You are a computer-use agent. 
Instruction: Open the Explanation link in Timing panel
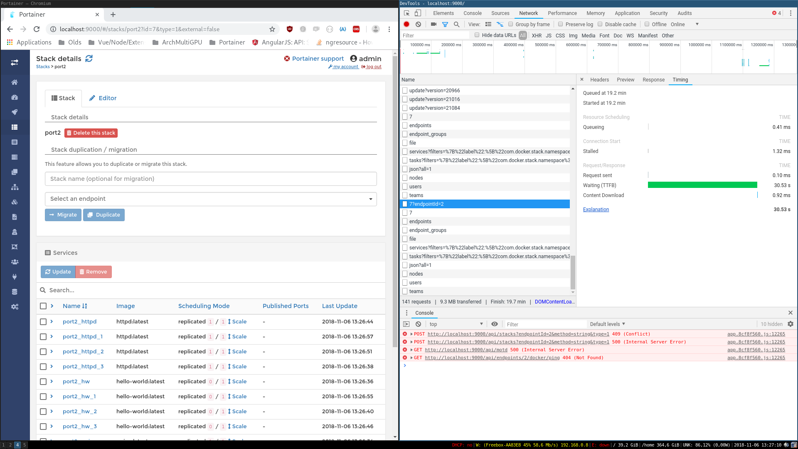[x=596, y=209]
